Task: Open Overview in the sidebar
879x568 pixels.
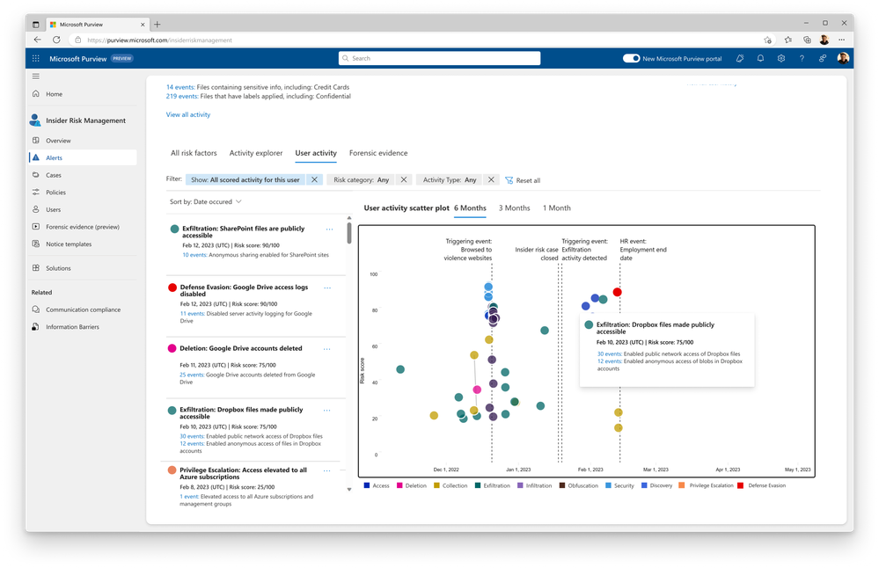Action: pos(58,141)
